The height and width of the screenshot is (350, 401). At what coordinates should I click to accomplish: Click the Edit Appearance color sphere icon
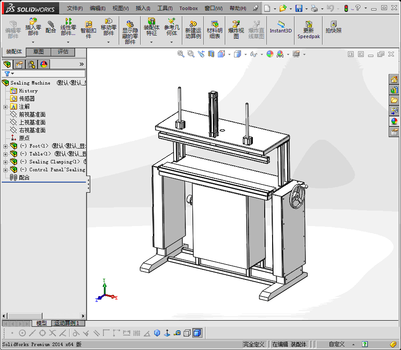(270, 54)
